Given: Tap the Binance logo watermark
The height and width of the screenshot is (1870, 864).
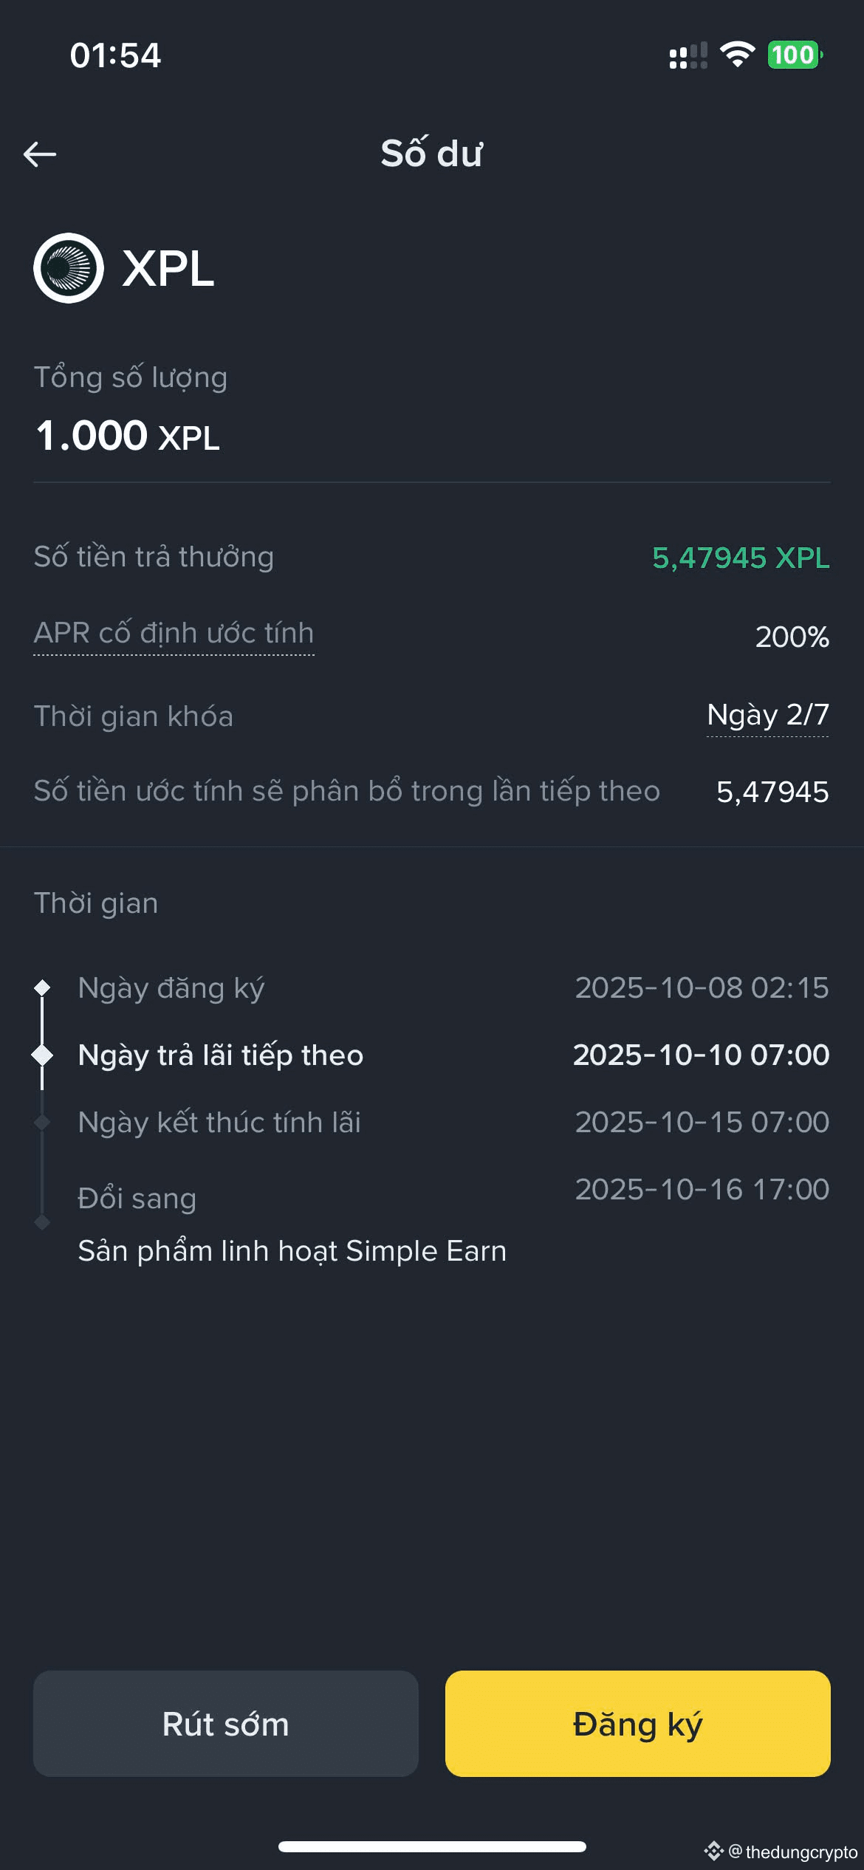Looking at the screenshot, I should click(713, 1851).
